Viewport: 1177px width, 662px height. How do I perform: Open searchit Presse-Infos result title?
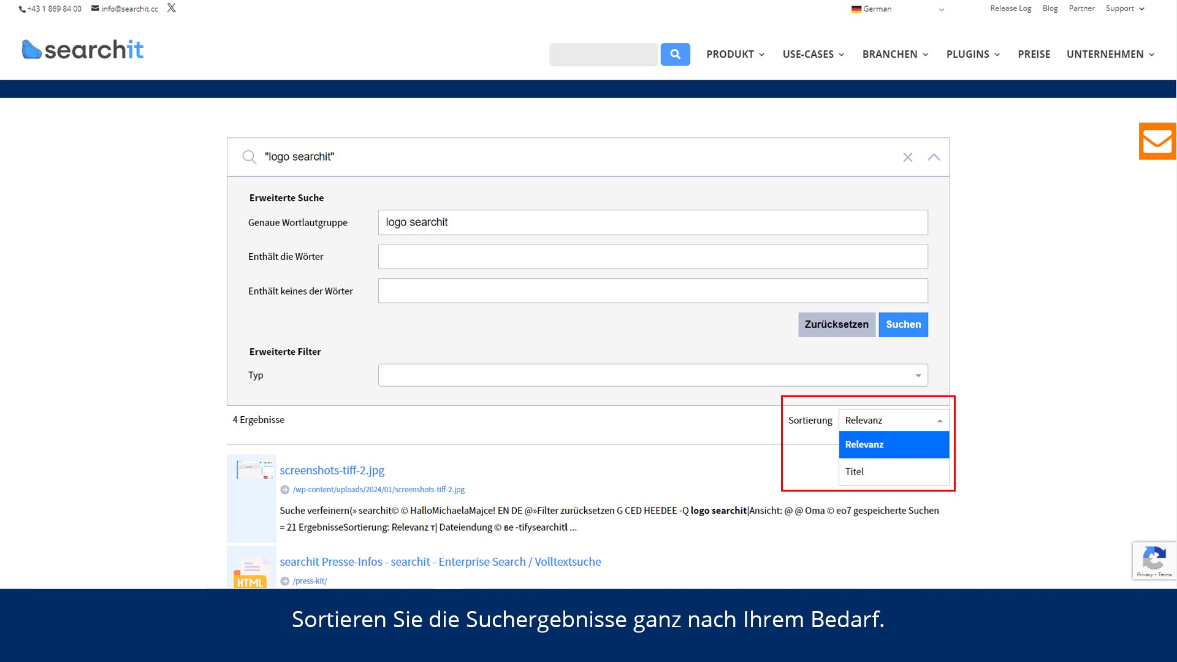(440, 562)
